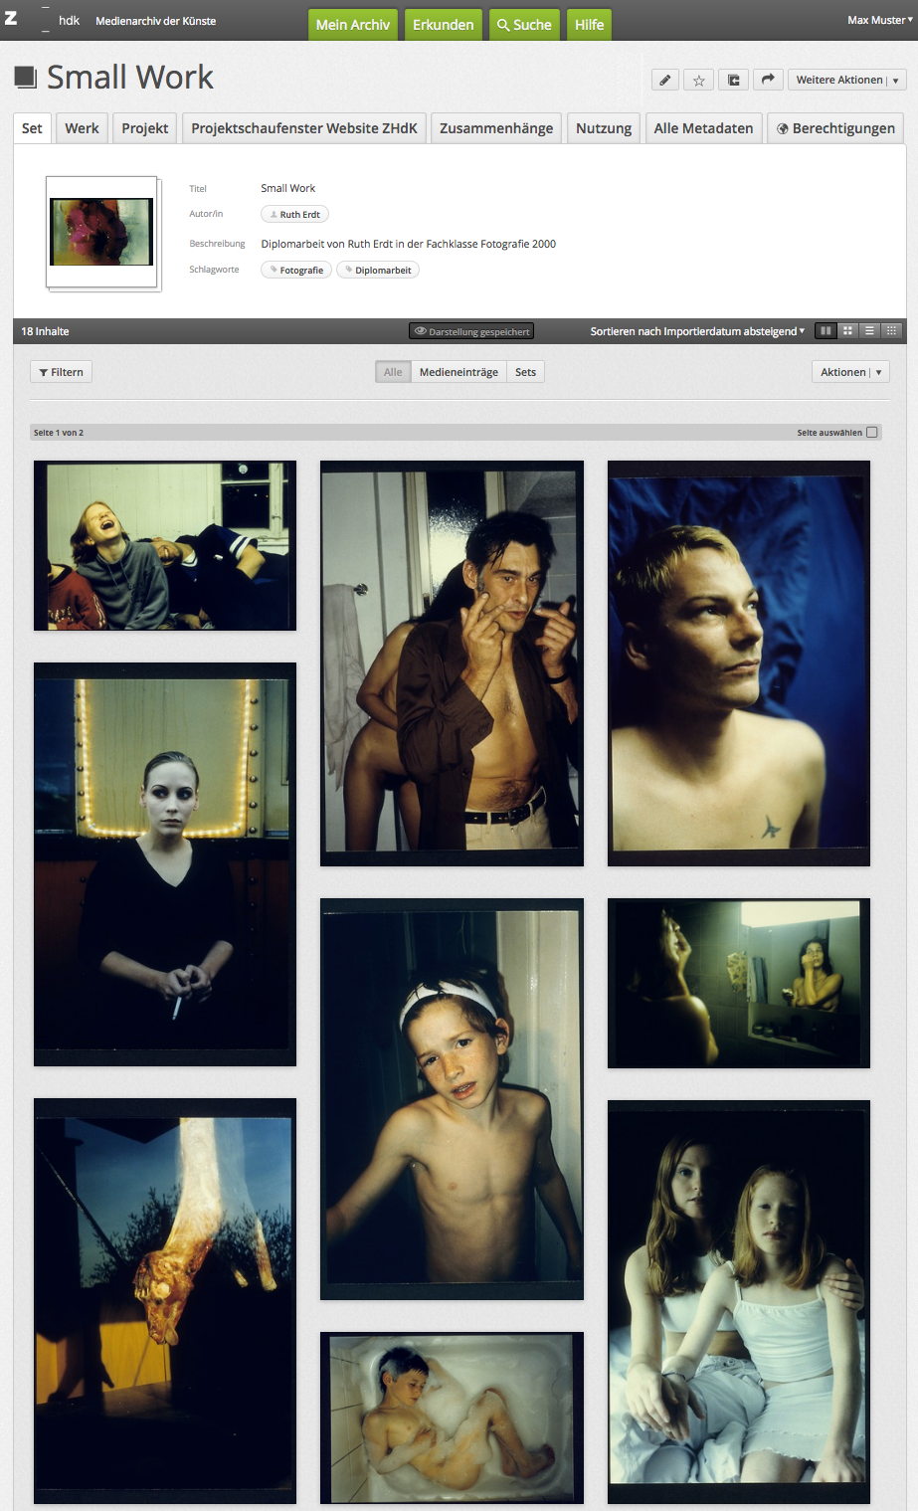Click the pencil edit icon
918x1511 pixels.
[665, 81]
